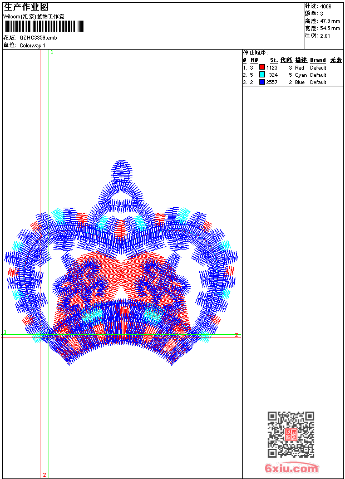The image size is (345, 479).
Task: Select the Wilcom studio name line
Action: coord(34,17)
